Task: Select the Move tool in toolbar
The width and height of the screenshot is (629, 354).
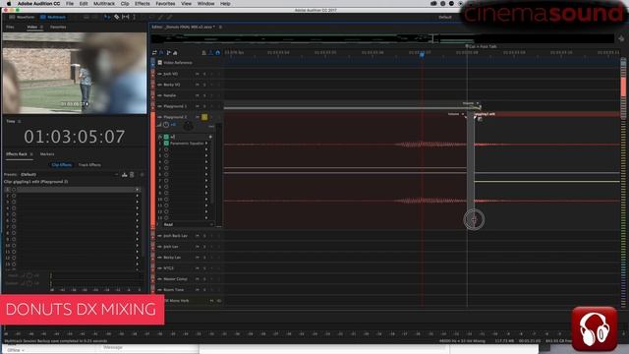Action: click(x=107, y=17)
